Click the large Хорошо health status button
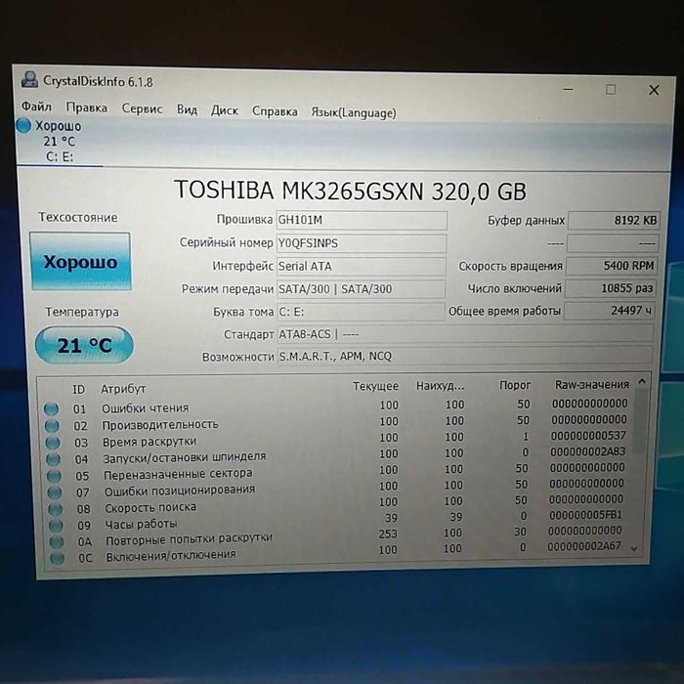The height and width of the screenshot is (684, 684). [x=80, y=261]
